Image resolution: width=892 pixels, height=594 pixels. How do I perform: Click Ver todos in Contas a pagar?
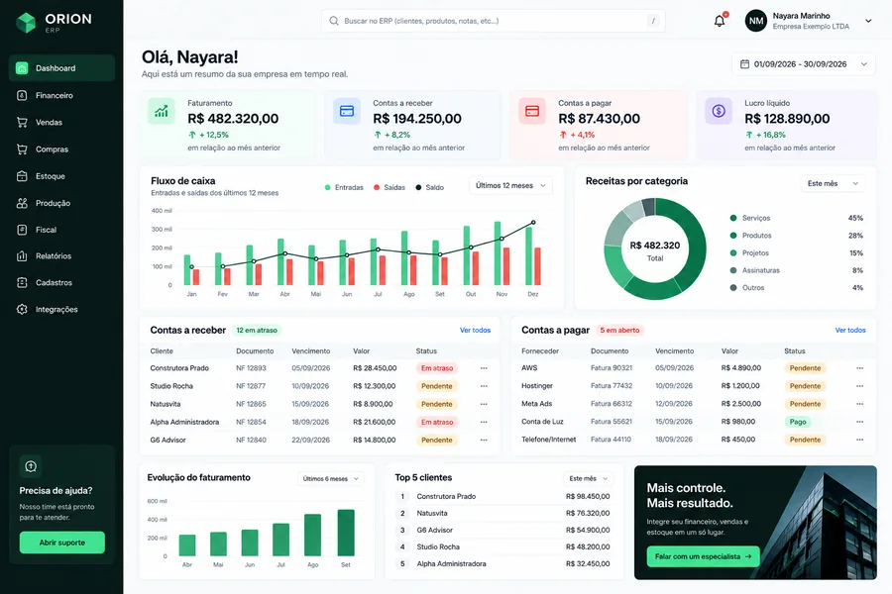tap(850, 331)
